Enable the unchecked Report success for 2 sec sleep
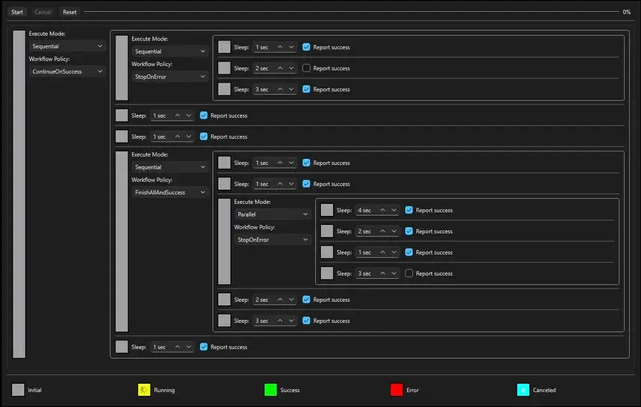 (307, 68)
